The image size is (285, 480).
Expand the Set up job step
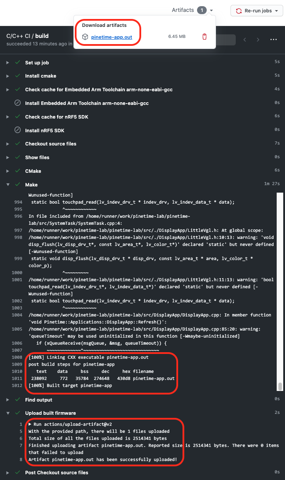coord(7,63)
